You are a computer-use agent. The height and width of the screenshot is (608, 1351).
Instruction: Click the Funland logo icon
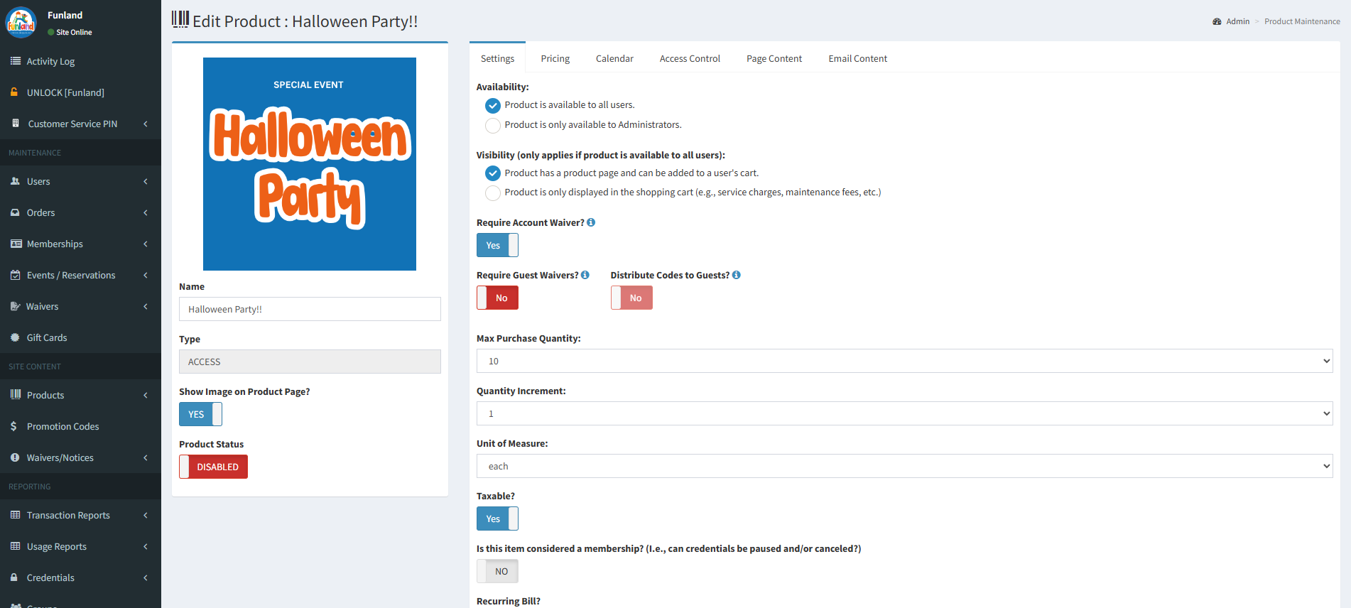21,23
